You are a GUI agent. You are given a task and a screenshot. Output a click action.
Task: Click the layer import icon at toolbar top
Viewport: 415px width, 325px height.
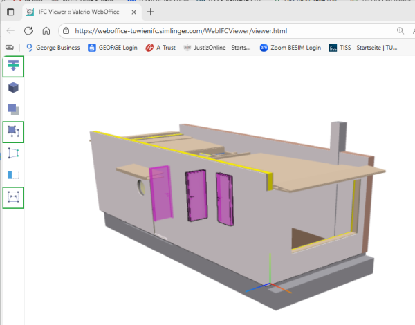pyautogui.click(x=13, y=66)
